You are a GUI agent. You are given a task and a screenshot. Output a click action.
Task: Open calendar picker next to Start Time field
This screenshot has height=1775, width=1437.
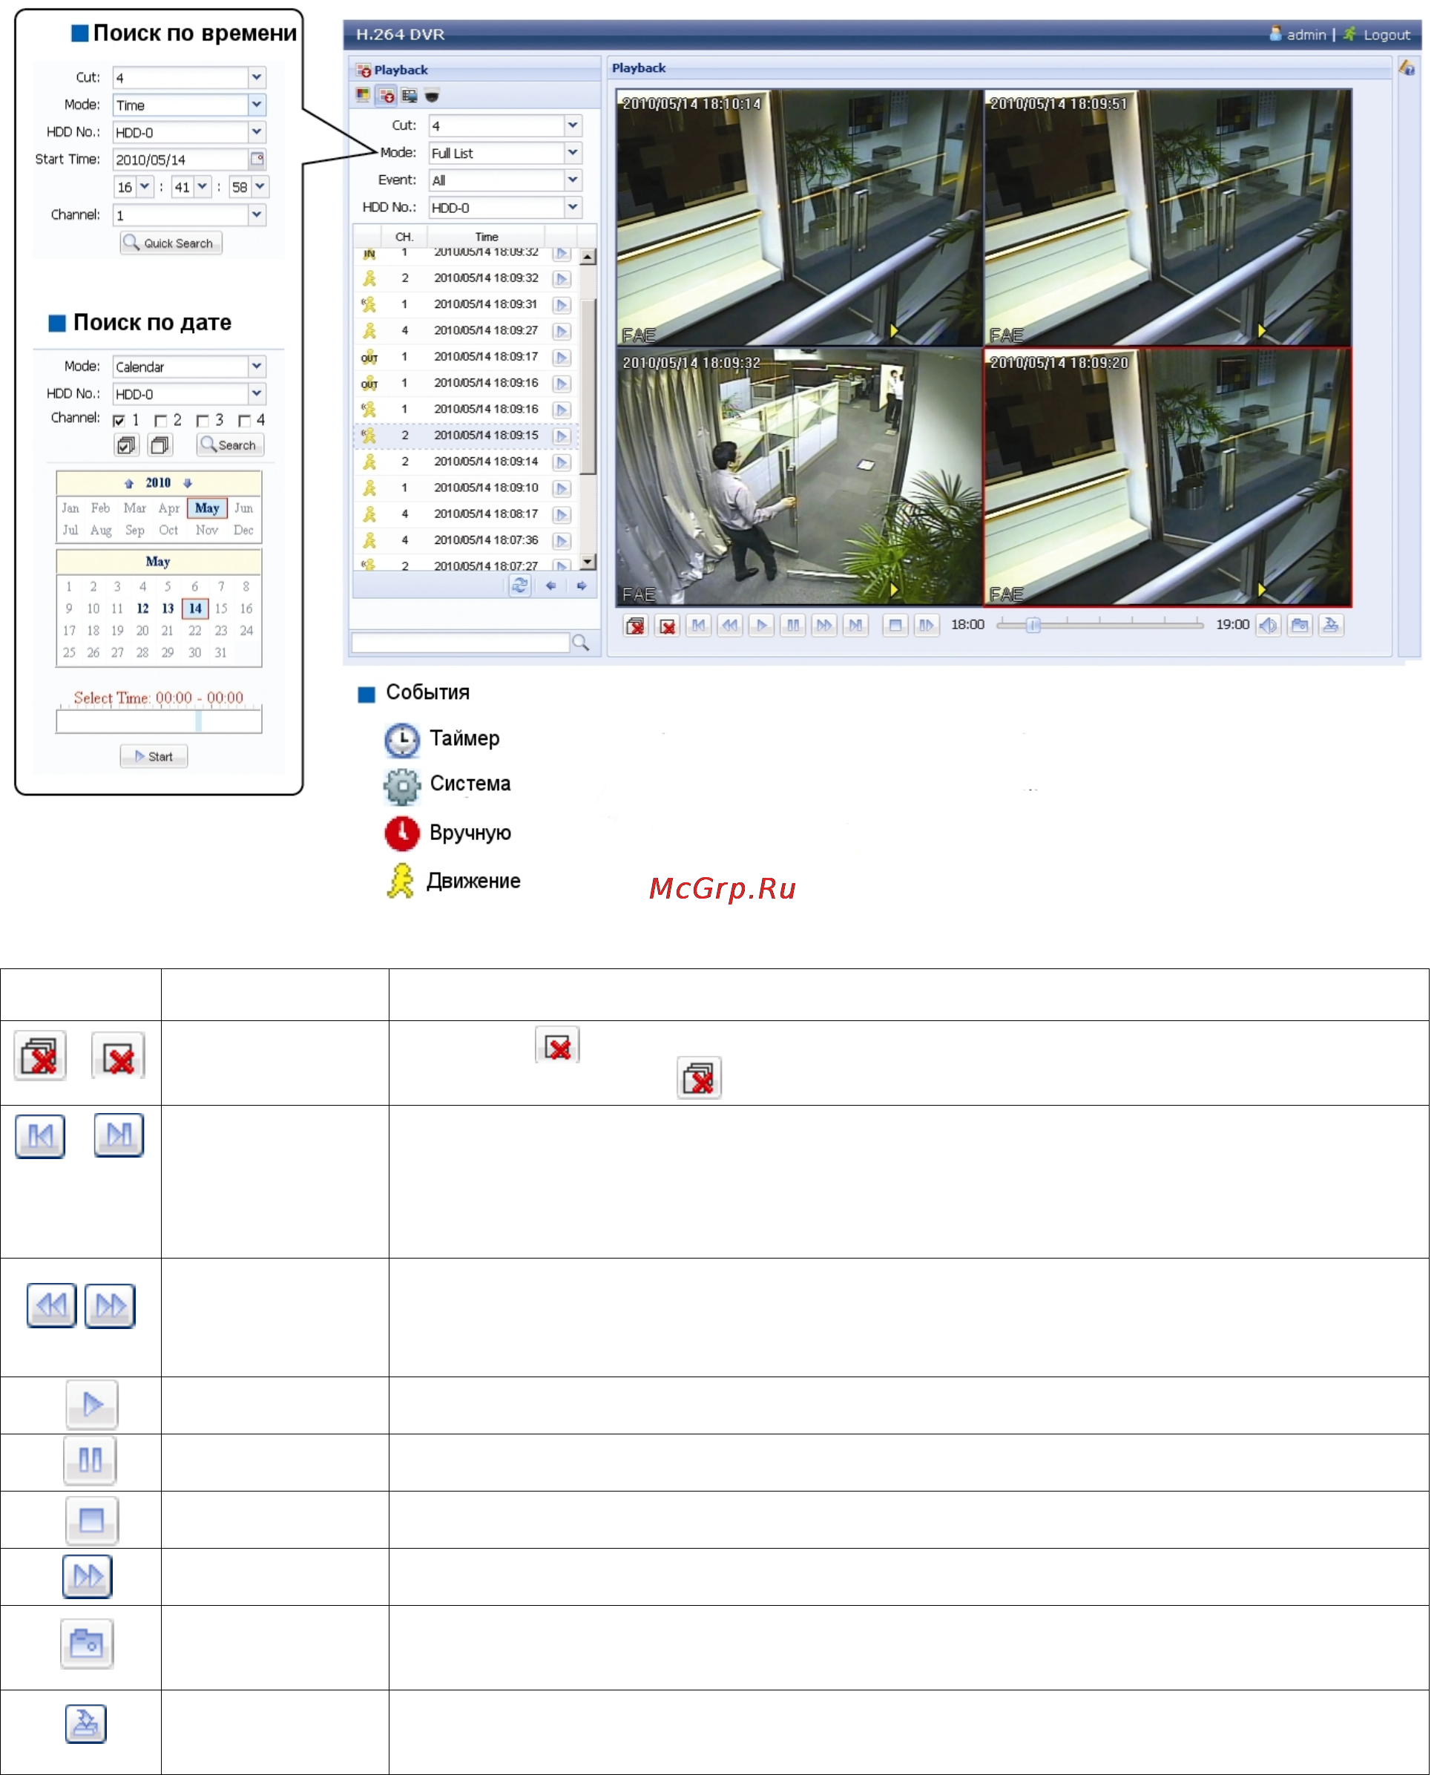pos(258,159)
